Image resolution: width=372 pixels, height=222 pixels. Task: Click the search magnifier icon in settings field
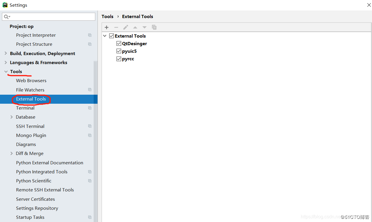[x=6, y=17]
